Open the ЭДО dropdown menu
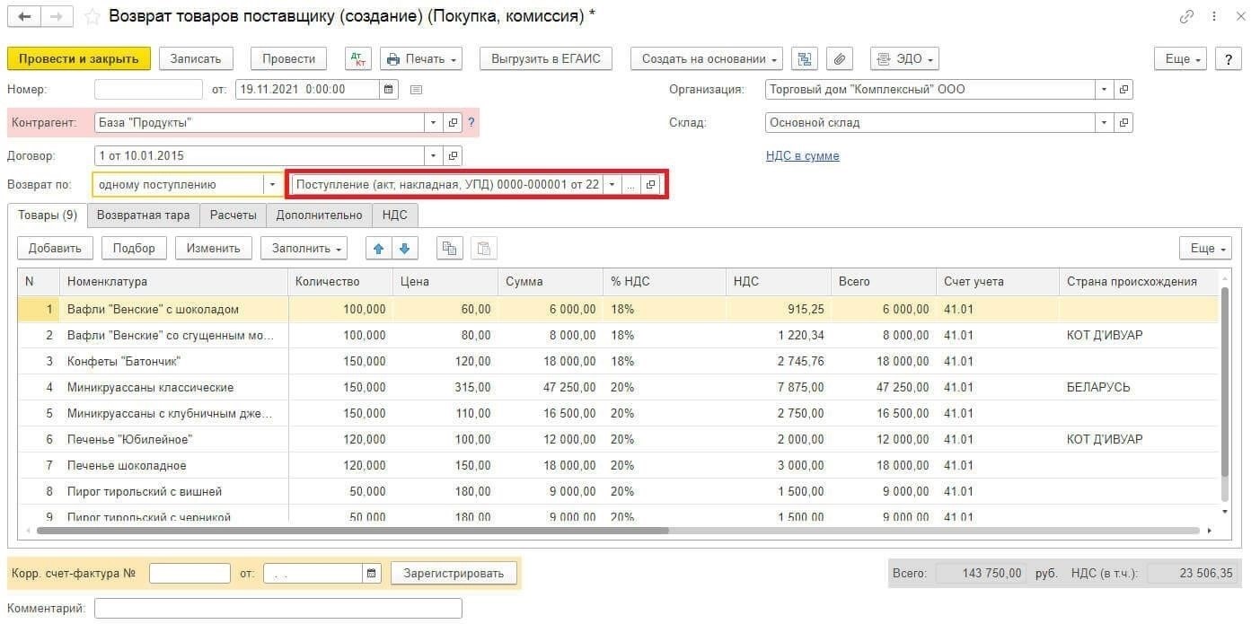The image size is (1260, 624). pos(904,59)
